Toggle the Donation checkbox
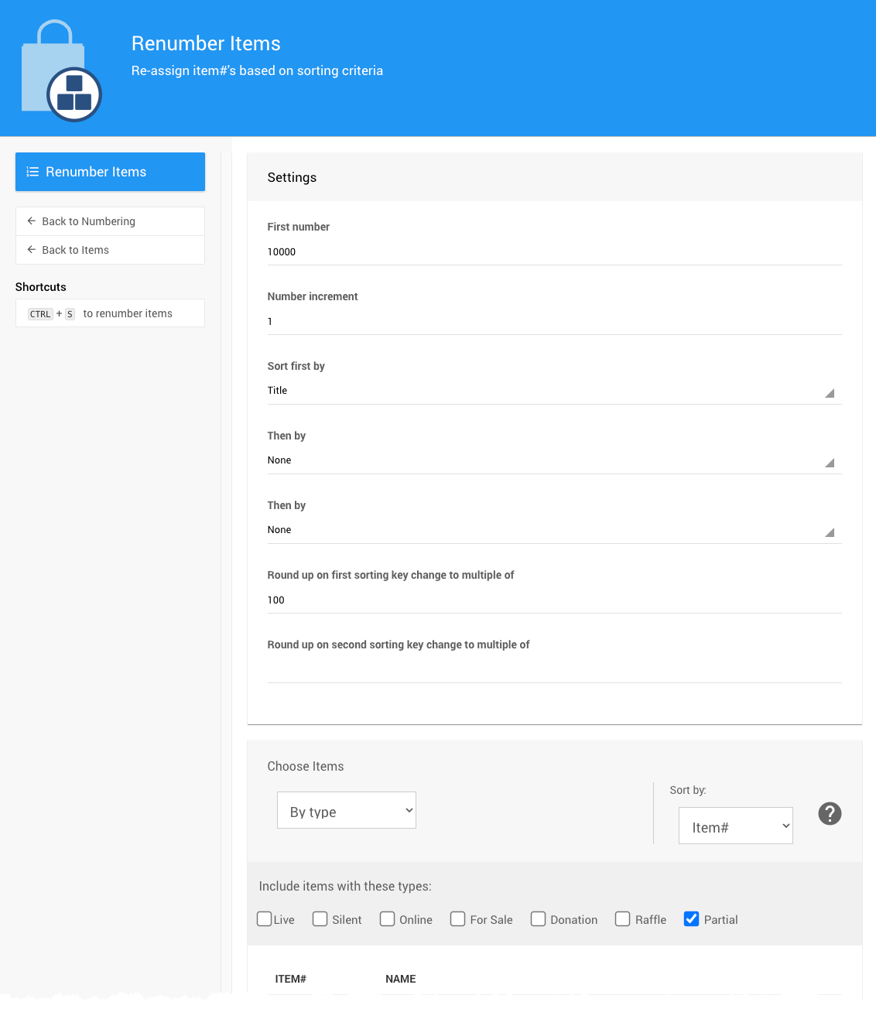 tap(539, 919)
